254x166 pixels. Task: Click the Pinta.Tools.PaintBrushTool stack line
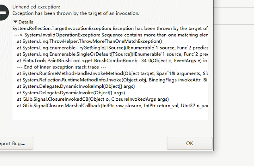[112, 60]
